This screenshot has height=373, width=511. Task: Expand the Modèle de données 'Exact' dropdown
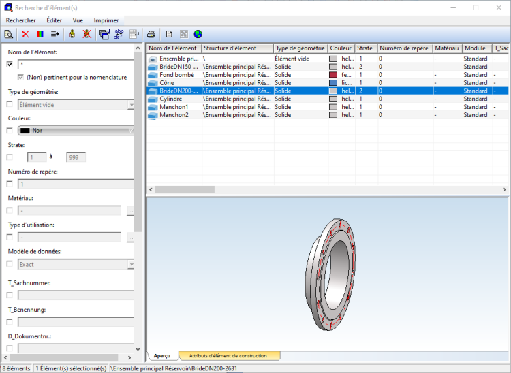click(75, 264)
